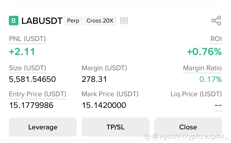Tap the Entry Price (USDT) label
Viewport: 231px width, 143px height.
(38, 94)
